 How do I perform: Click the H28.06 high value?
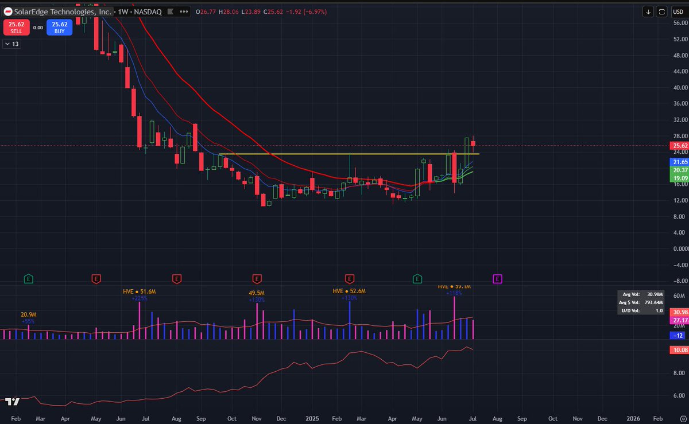(x=229, y=11)
